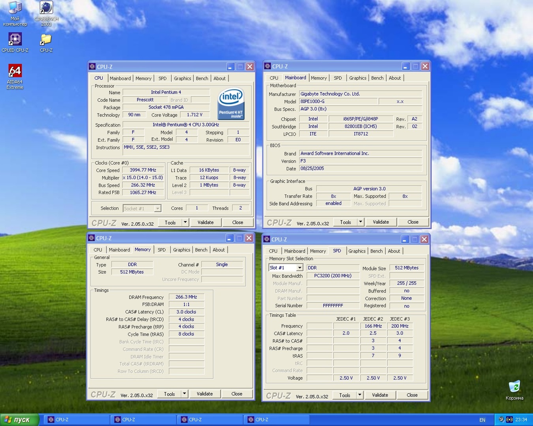The image size is (533, 426).
Task: Switch to CPU tab in SPD window
Action: pyautogui.click(x=273, y=251)
